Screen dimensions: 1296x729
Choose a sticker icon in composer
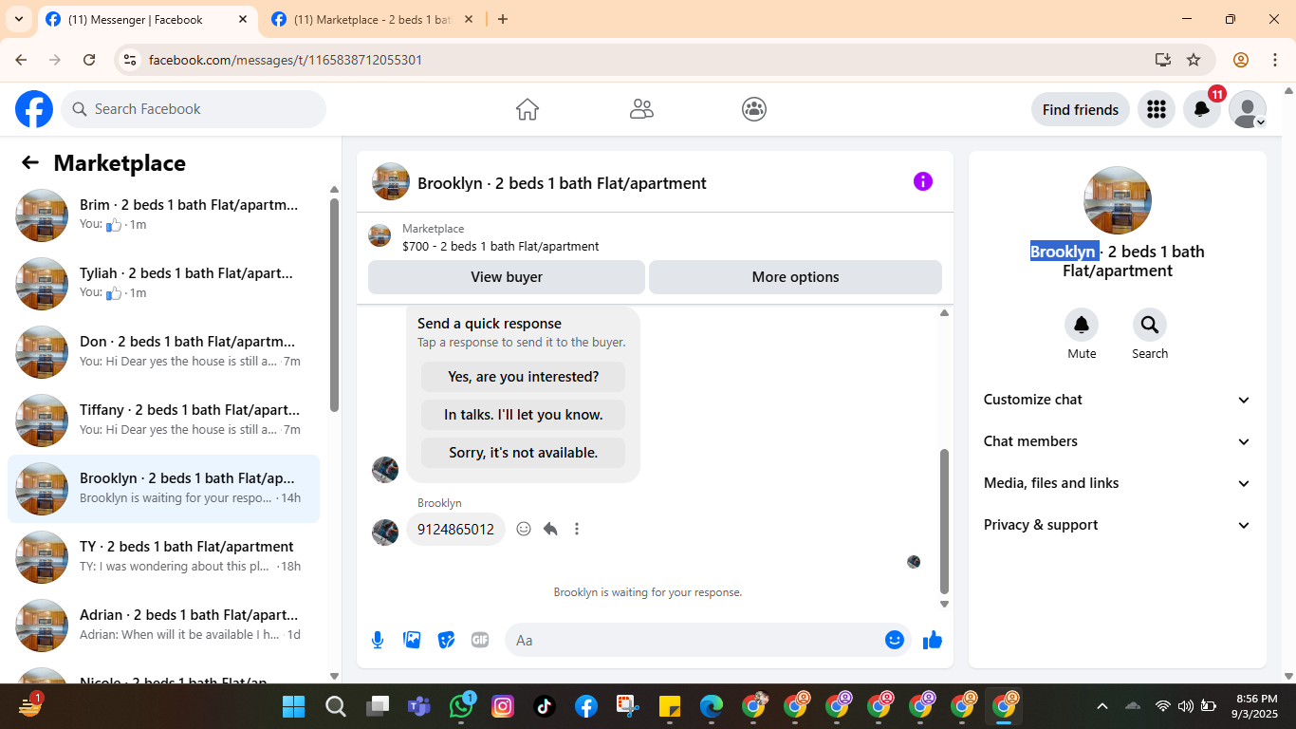pos(446,640)
